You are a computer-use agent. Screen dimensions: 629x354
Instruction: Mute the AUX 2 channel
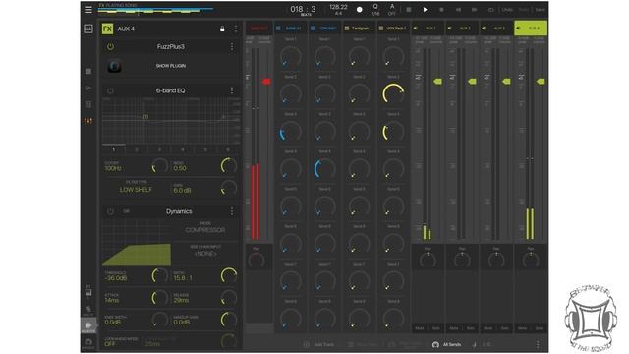(454, 328)
